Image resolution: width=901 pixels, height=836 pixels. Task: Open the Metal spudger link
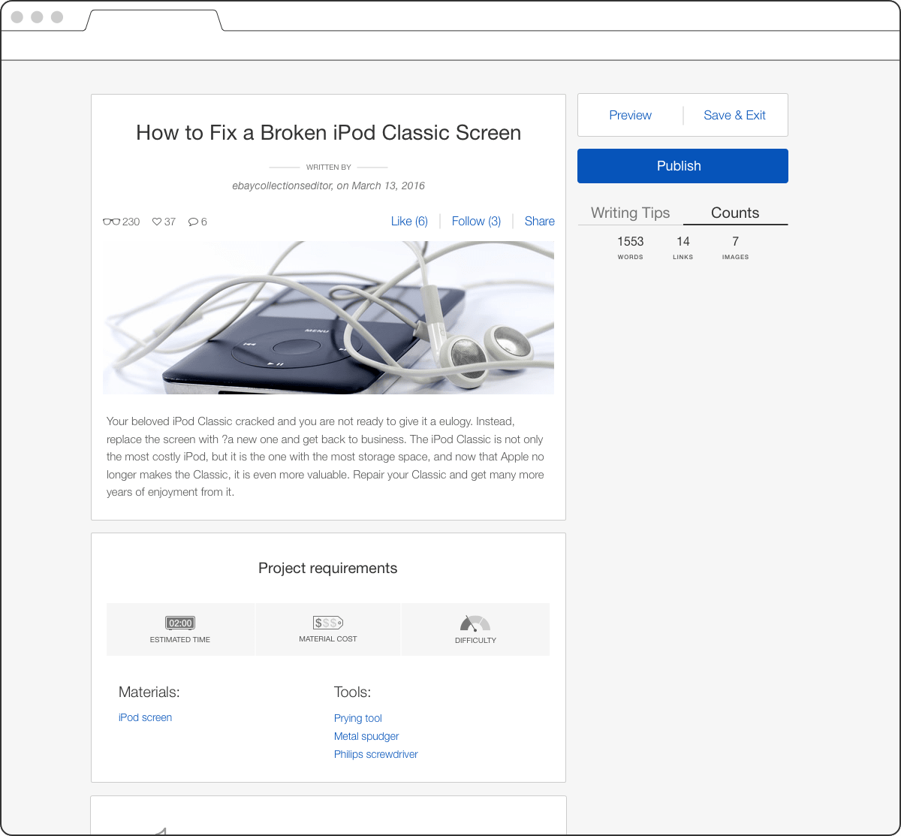click(x=366, y=736)
